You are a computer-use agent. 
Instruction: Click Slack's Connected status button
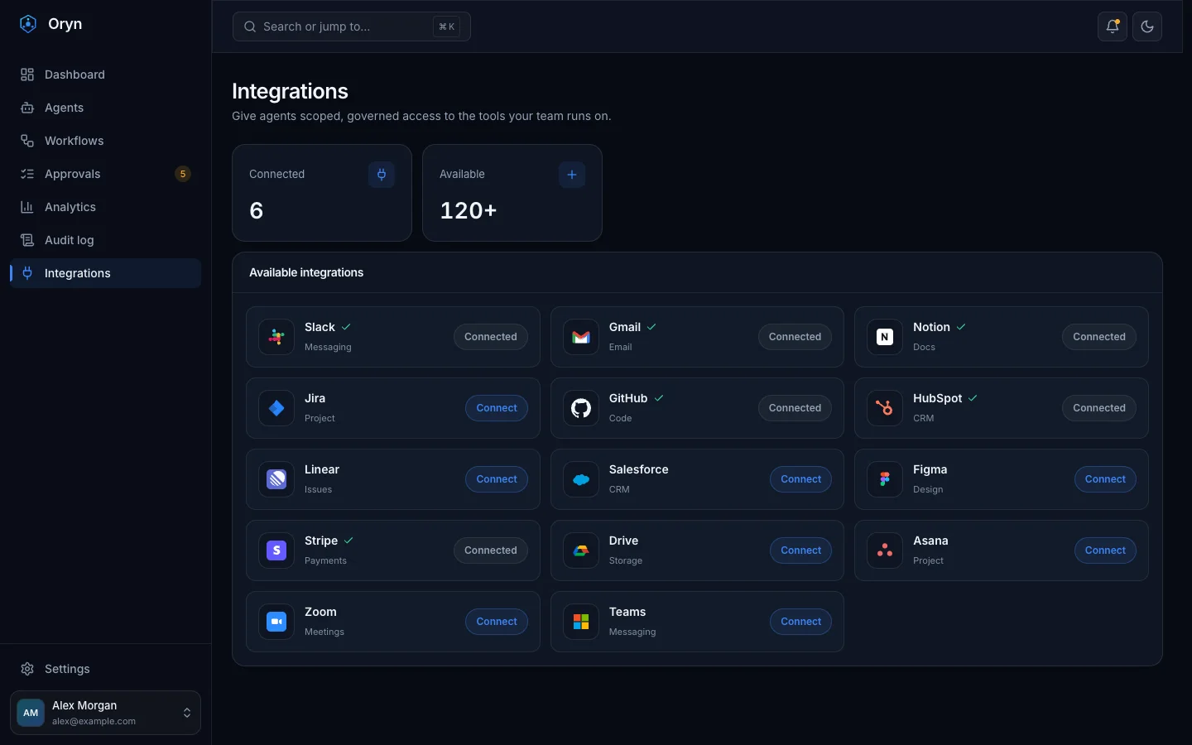tap(491, 337)
